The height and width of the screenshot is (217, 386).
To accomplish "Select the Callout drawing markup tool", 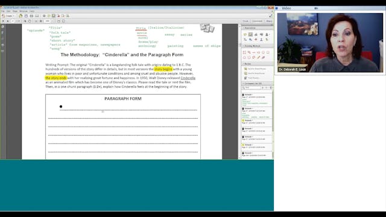I will click(x=249, y=52).
